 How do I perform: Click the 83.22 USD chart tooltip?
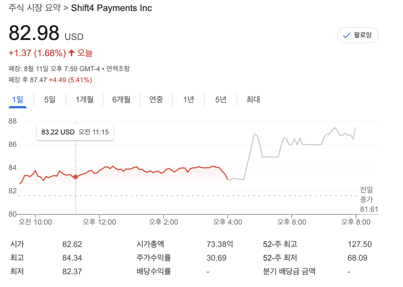(x=75, y=132)
